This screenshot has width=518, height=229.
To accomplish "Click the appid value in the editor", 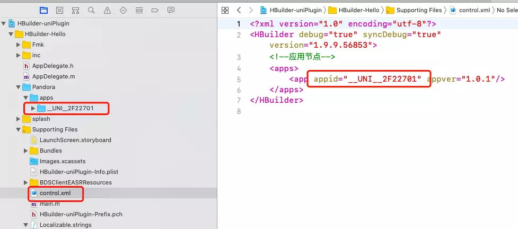I will coord(382,80).
